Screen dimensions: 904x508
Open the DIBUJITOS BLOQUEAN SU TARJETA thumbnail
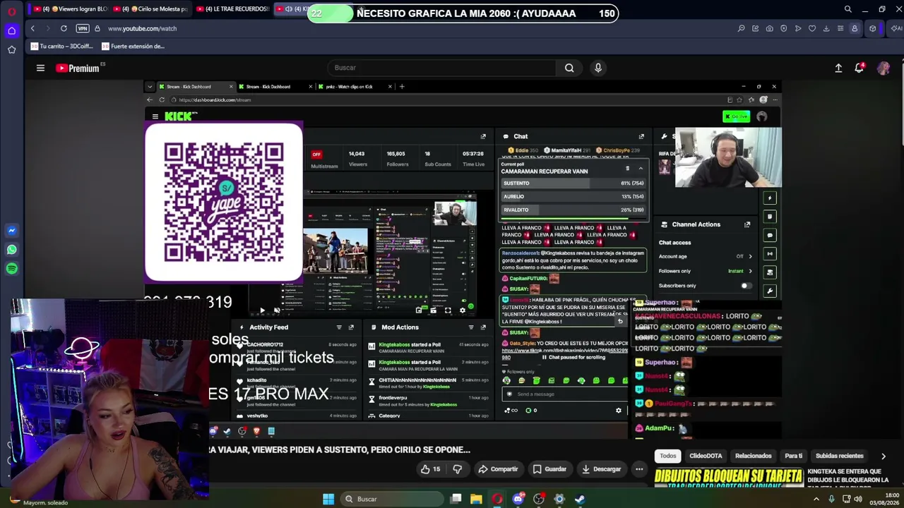tap(728, 479)
